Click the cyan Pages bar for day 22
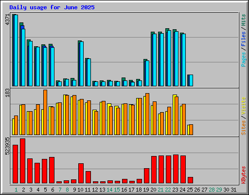The image size is (249, 195). point(169,58)
